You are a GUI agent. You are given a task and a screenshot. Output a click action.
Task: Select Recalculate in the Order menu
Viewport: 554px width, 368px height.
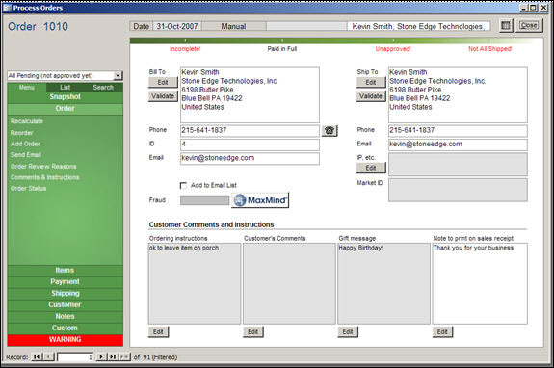27,121
